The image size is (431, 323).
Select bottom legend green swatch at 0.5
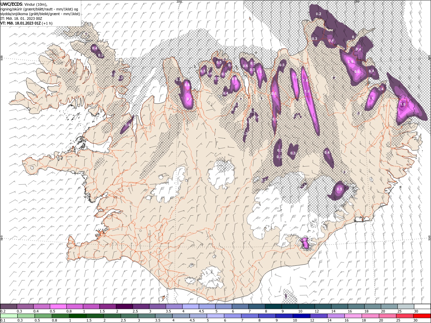coord(43,316)
